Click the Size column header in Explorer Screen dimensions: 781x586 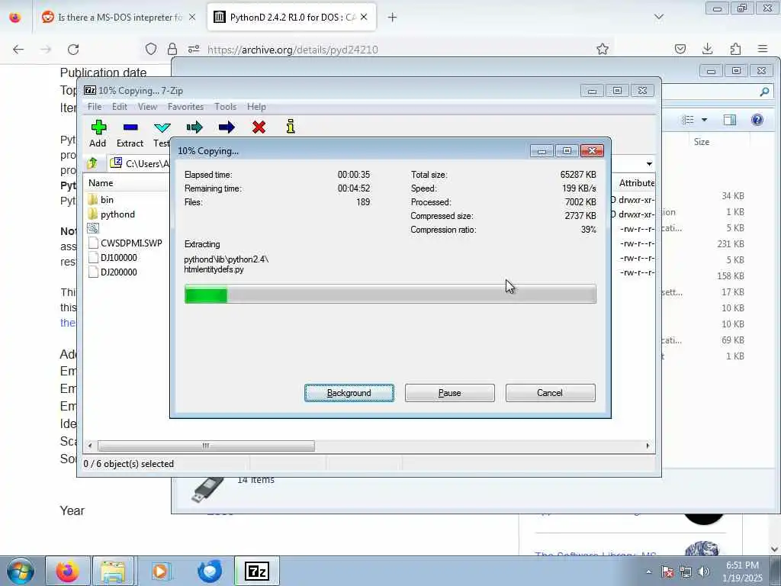click(702, 142)
